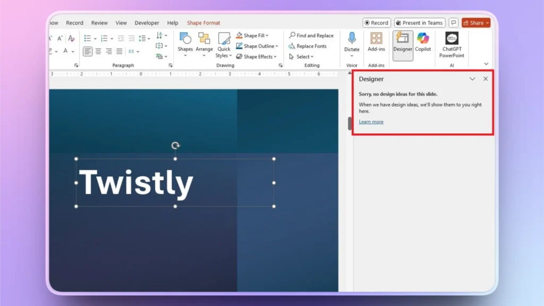The image size is (544, 306).
Task: Open the Add-ins panel
Action: (376, 42)
